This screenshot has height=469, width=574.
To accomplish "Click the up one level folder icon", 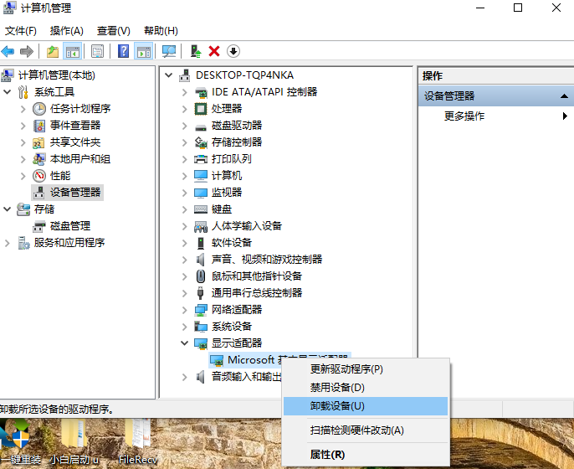I will pyautogui.click(x=53, y=51).
